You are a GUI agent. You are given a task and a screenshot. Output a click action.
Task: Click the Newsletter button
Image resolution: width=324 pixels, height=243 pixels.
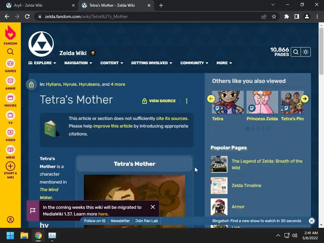coord(120,221)
